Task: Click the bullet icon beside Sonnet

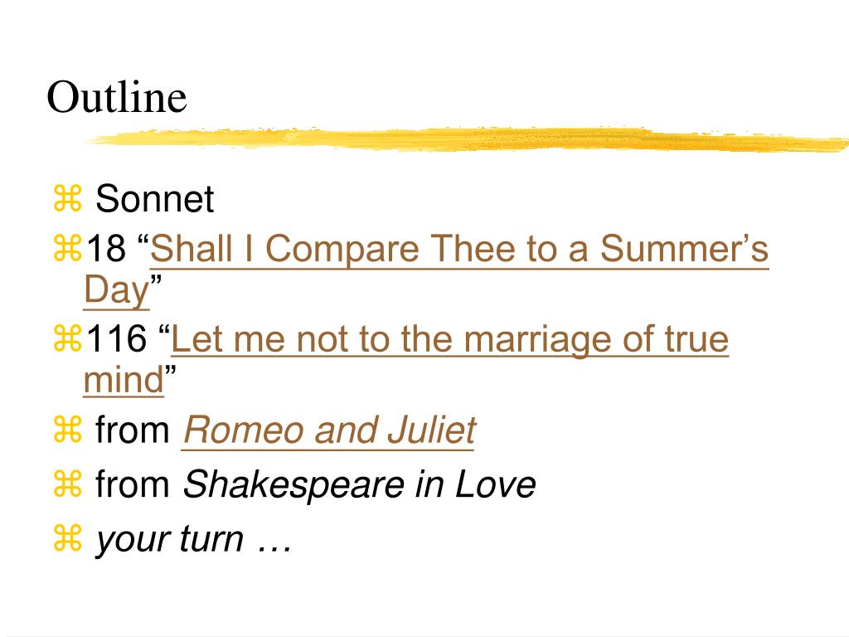Action: (x=67, y=198)
